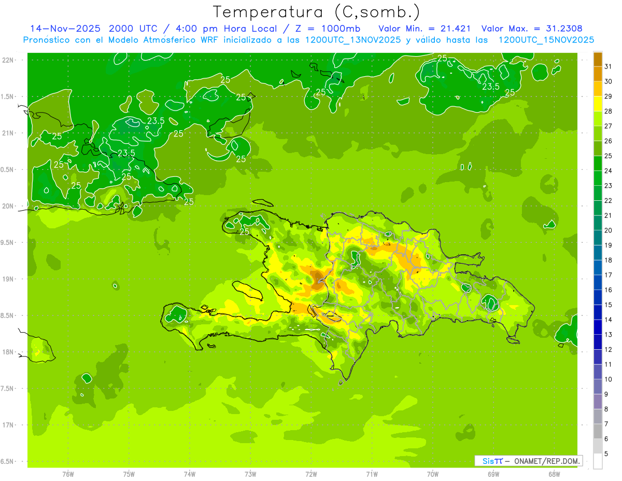Click the '21N' latitude axis label
This screenshot has width=622, height=481.
(8, 133)
